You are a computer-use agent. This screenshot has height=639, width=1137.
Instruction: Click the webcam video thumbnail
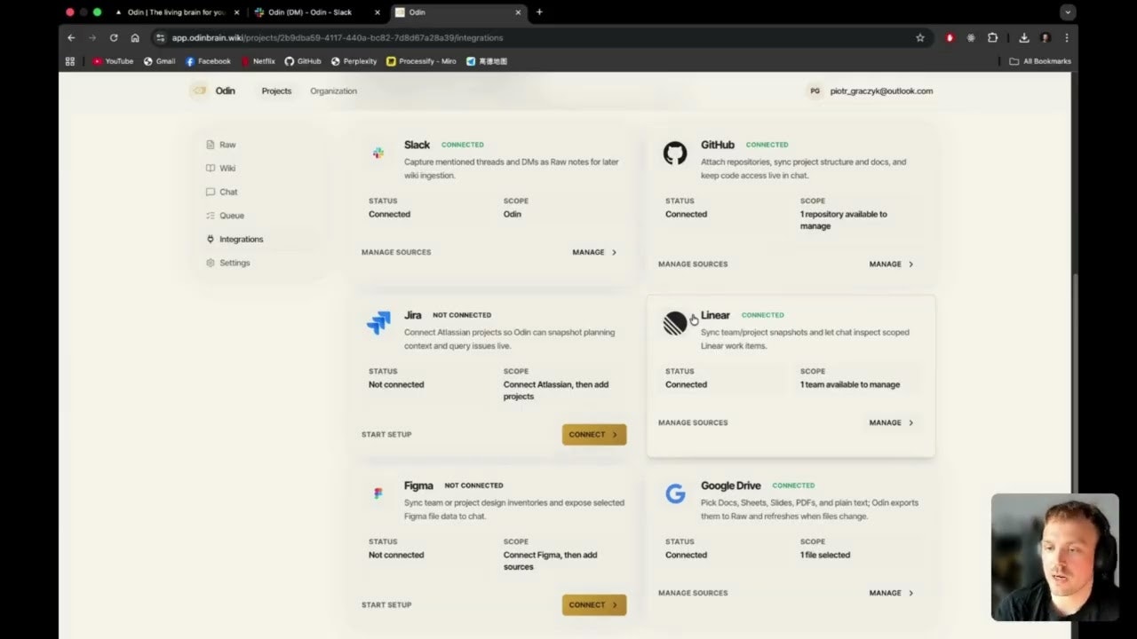(x=1054, y=557)
